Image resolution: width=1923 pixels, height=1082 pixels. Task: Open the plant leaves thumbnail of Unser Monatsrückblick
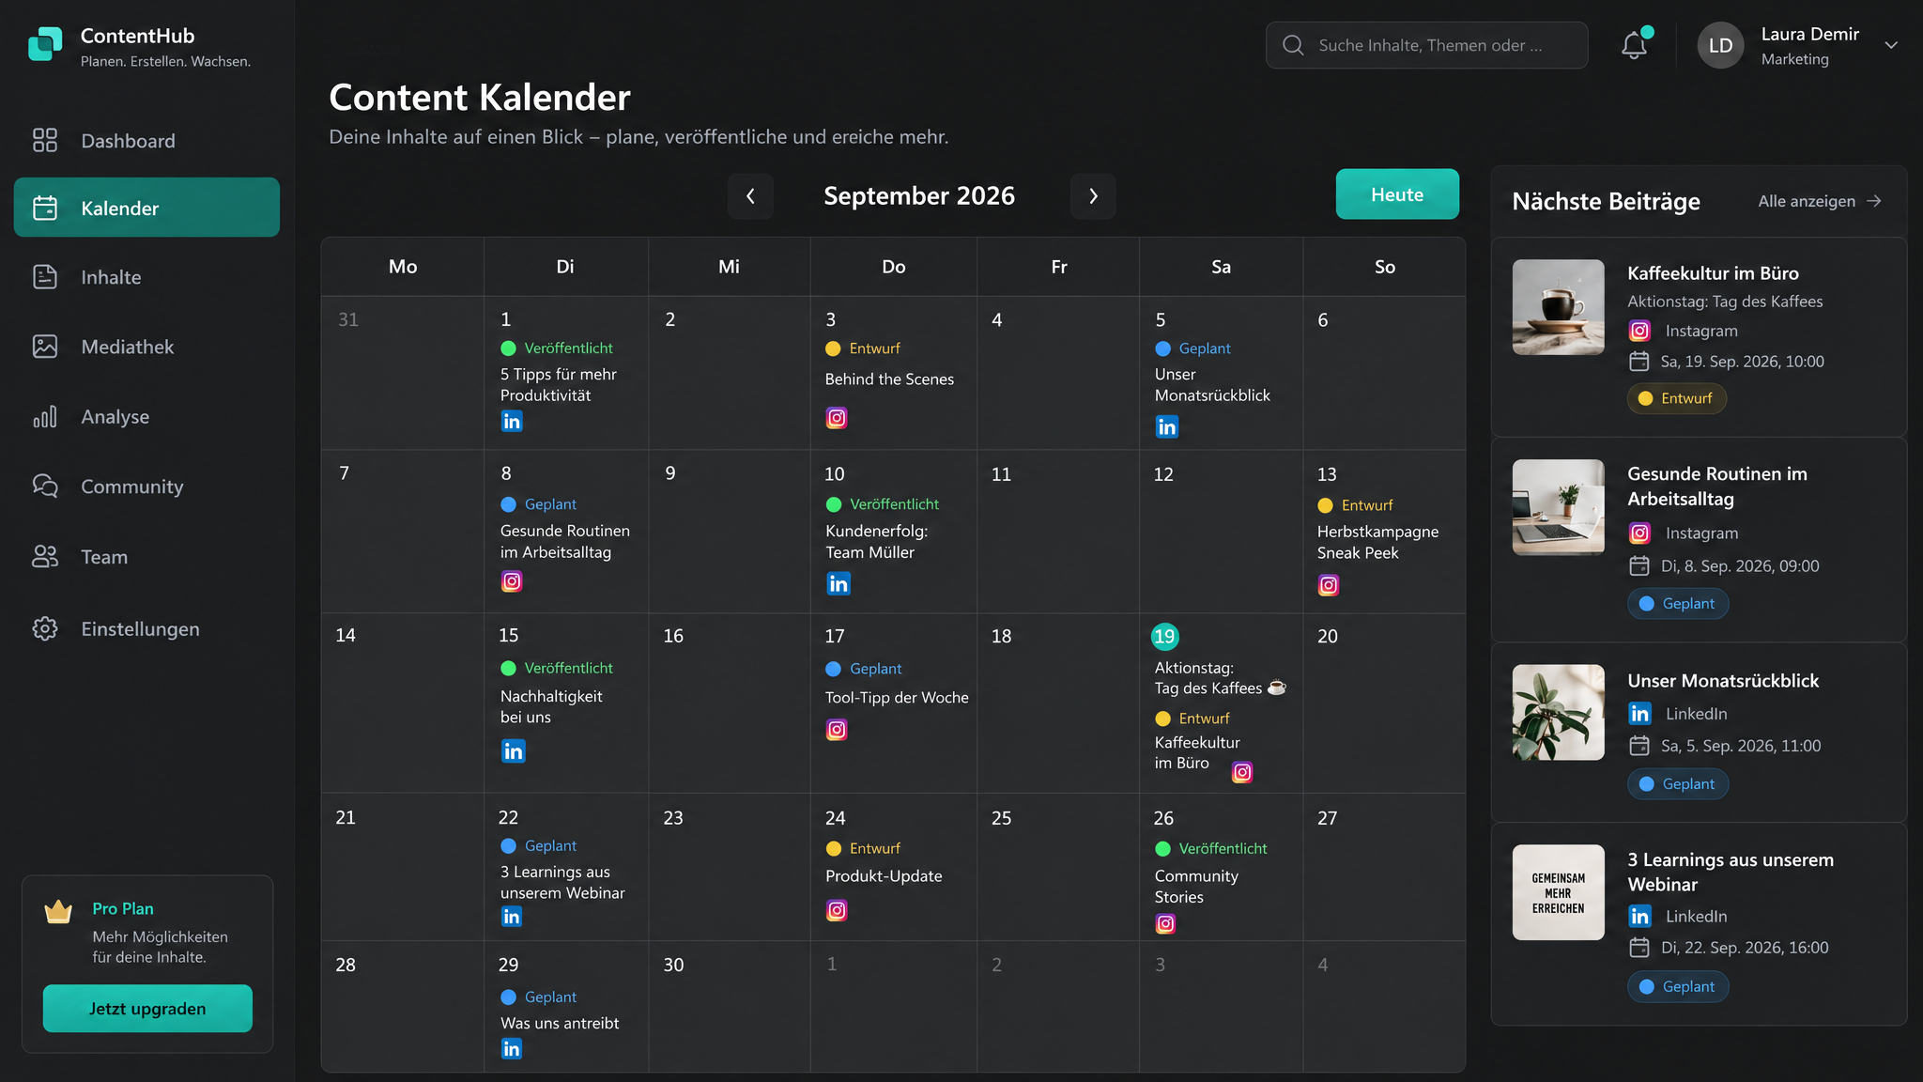click(1559, 712)
